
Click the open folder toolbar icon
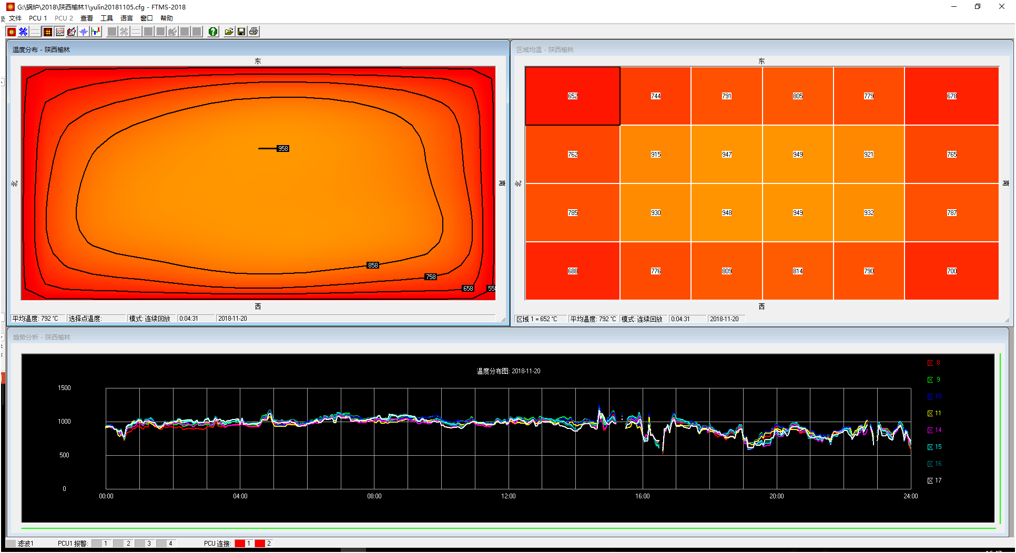(x=229, y=32)
